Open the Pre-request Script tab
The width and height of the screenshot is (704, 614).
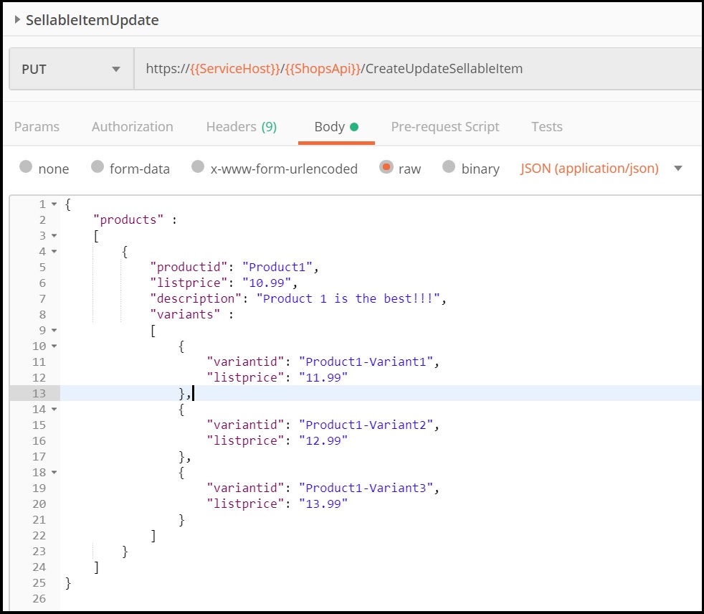[x=445, y=127]
